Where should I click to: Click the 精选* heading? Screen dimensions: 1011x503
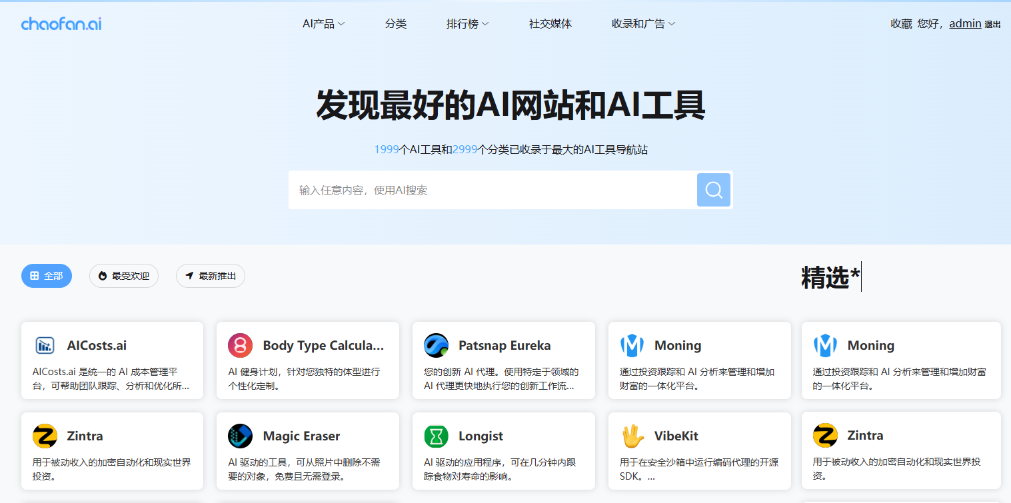tap(830, 277)
